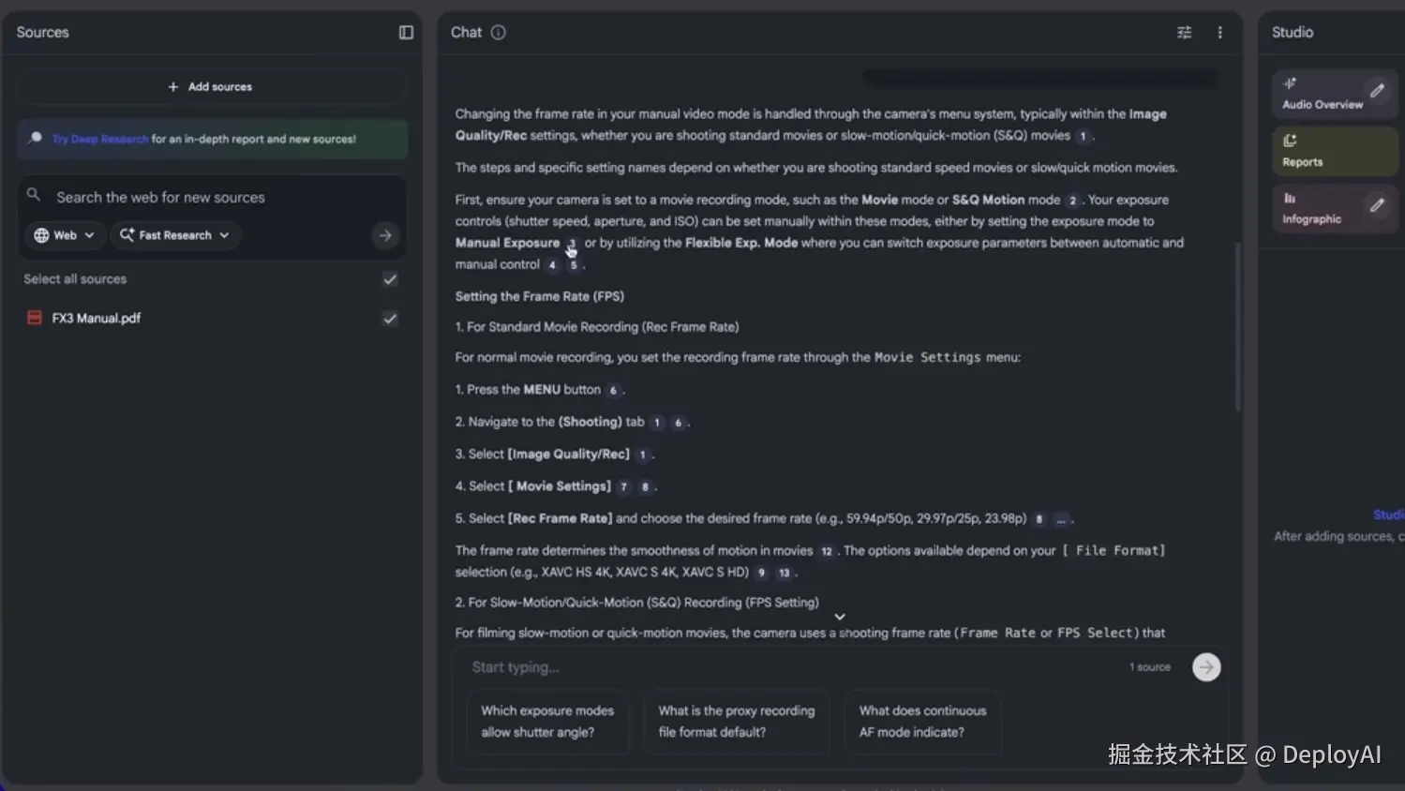Click the FX3 Manual.pdf file icon
This screenshot has height=791, width=1405.
[x=35, y=319]
